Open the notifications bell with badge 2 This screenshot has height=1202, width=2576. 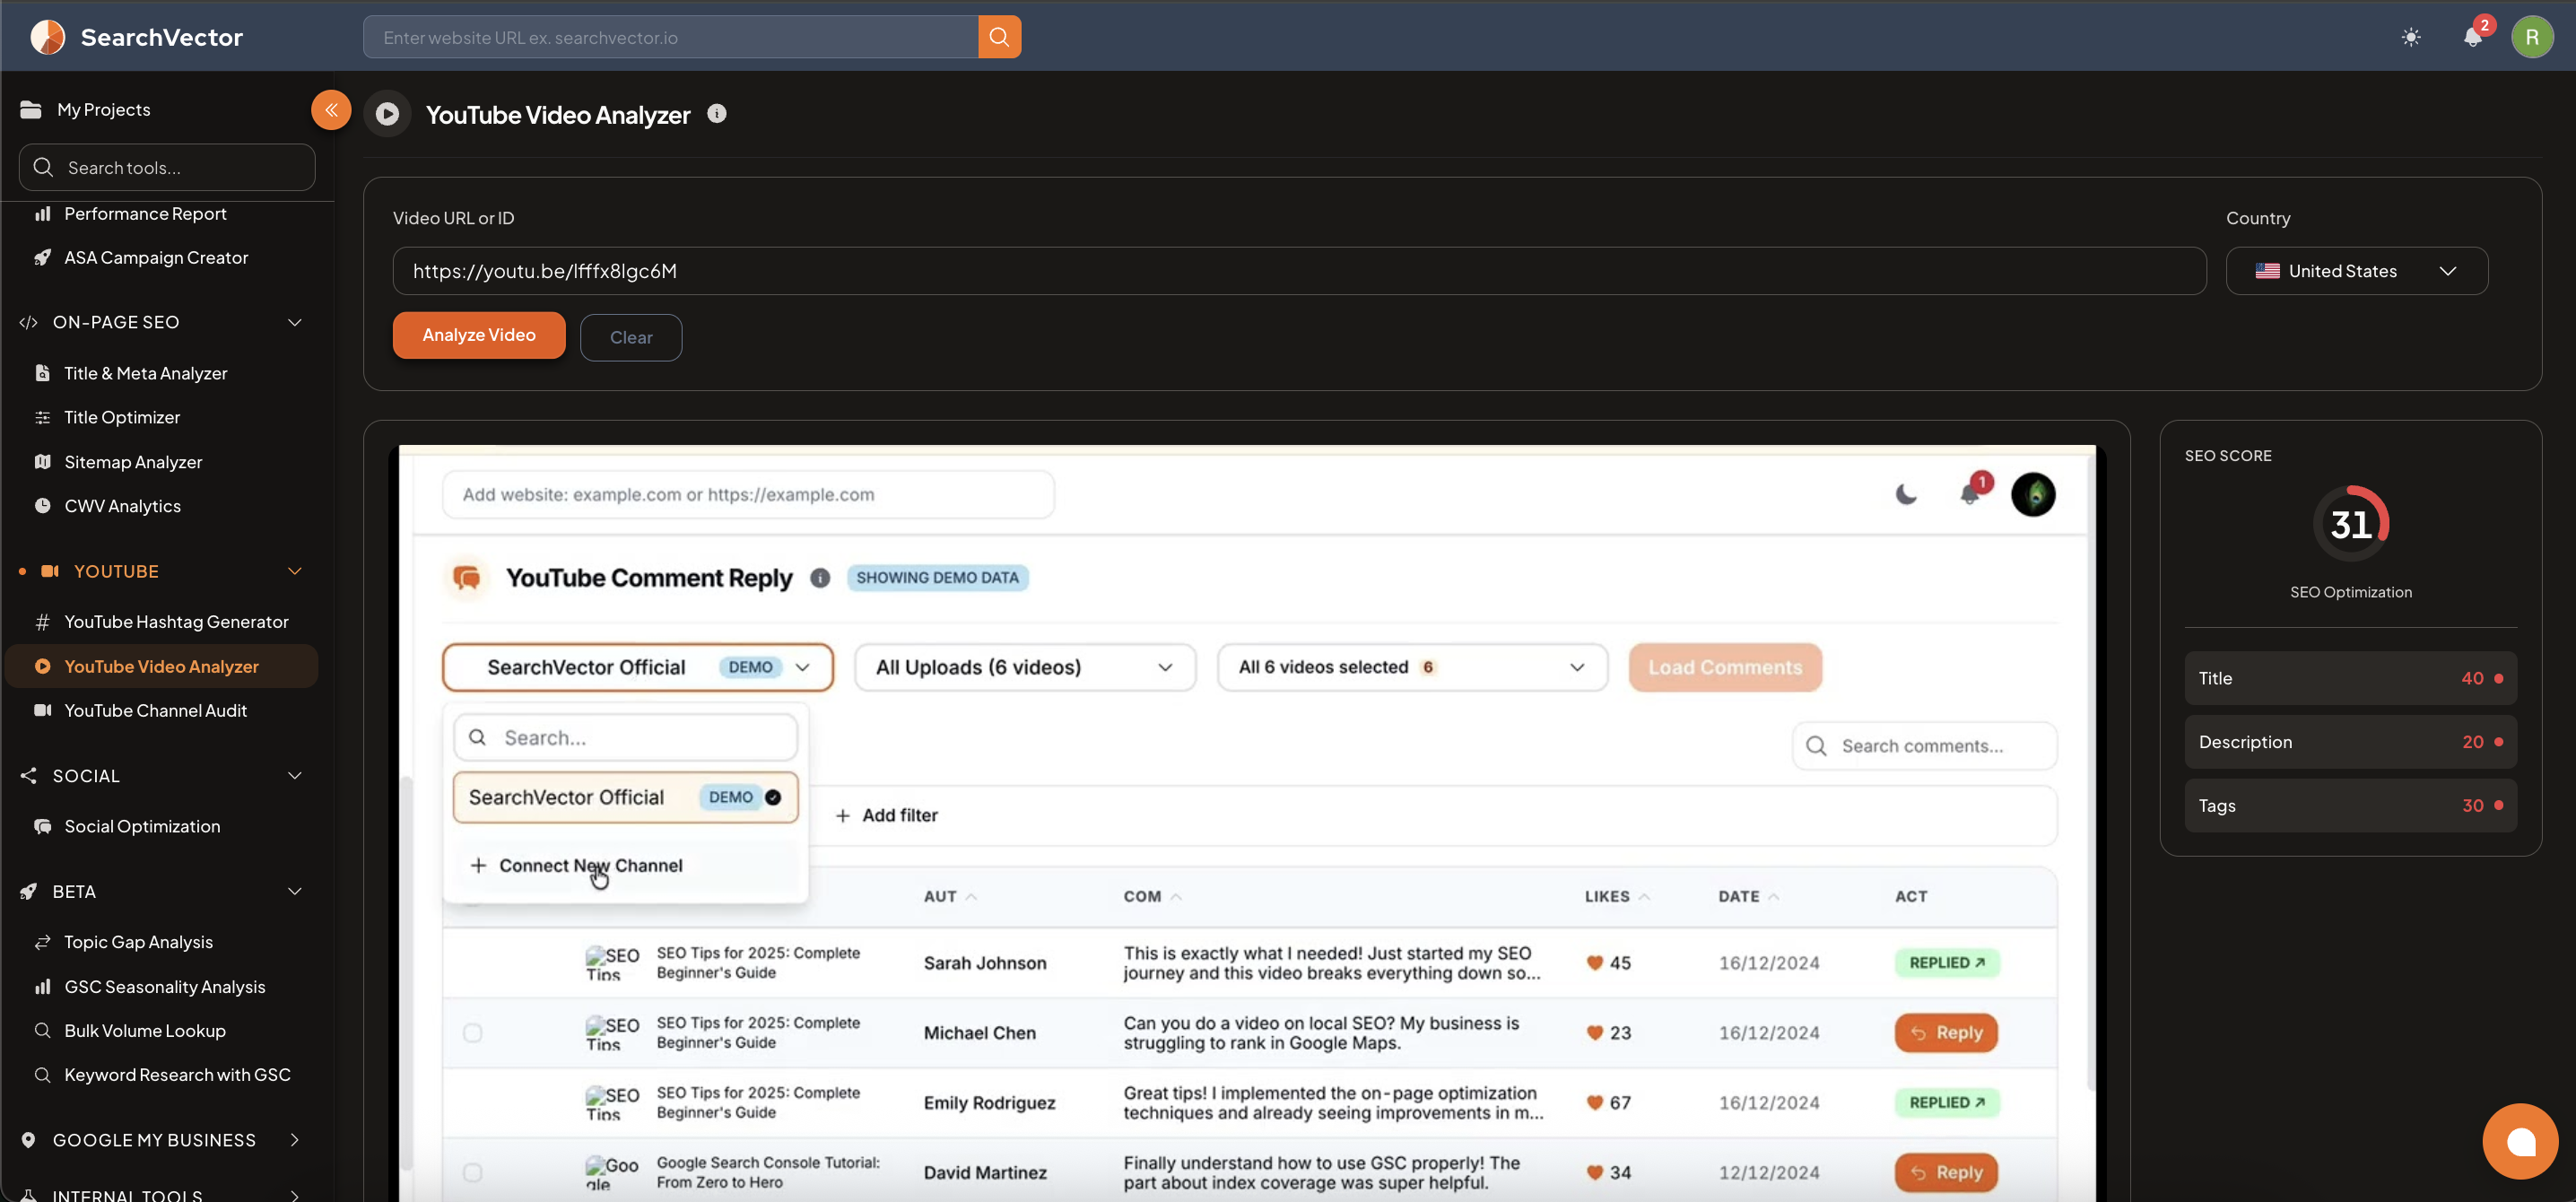pos(2473,37)
